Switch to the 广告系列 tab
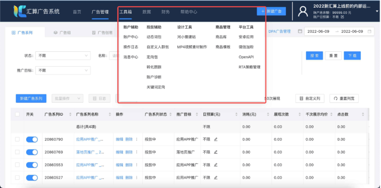The height and width of the screenshot is (188, 381). pyautogui.click(x=22, y=32)
